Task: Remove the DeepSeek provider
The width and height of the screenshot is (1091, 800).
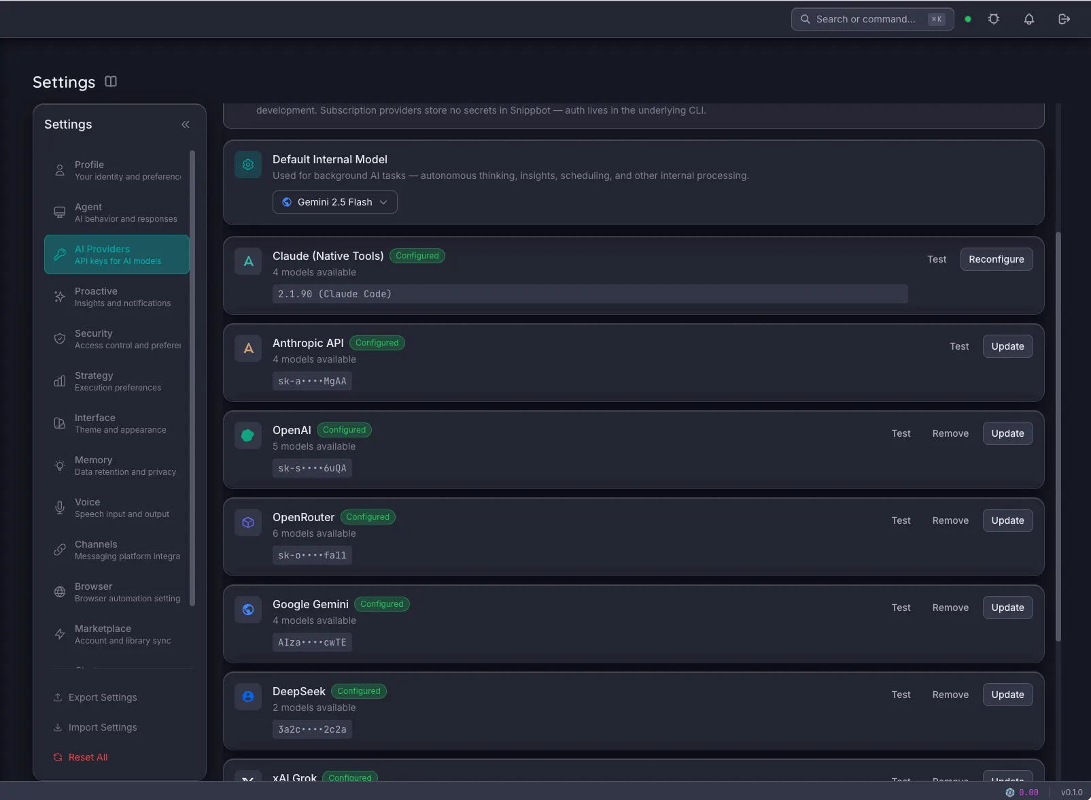Action: point(950,695)
